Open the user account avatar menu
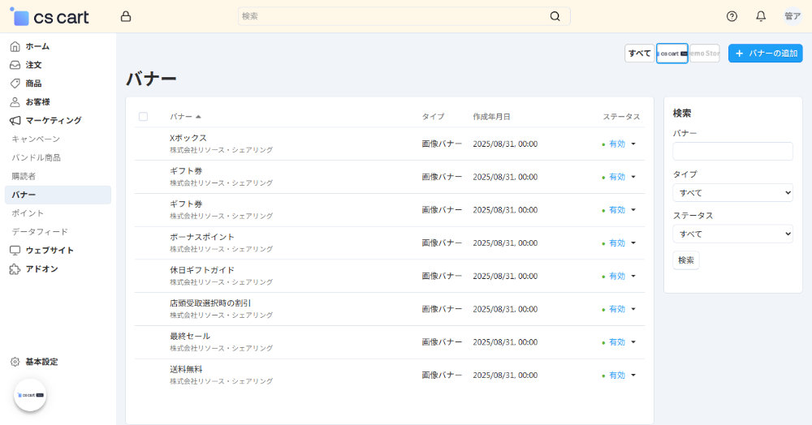Screen dimensions: 812x425 [792, 16]
